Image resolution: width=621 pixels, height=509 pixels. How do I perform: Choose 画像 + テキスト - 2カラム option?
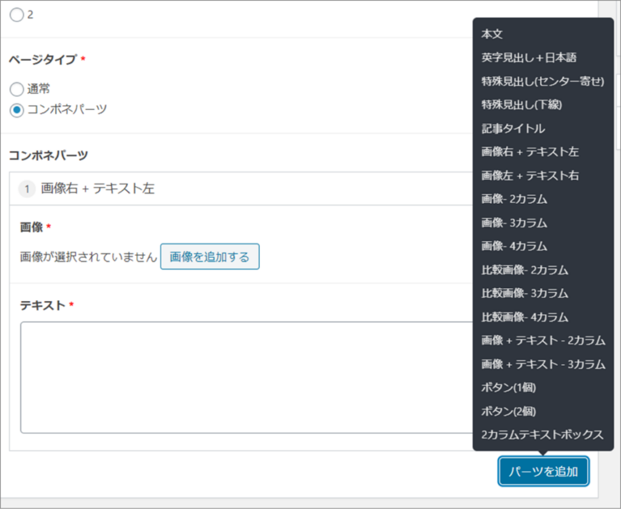(543, 341)
